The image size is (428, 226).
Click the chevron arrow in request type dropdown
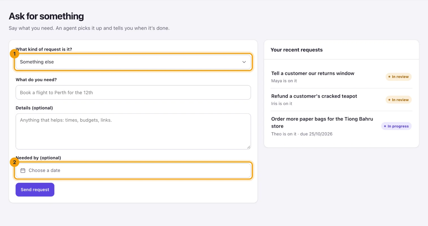[244, 62]
